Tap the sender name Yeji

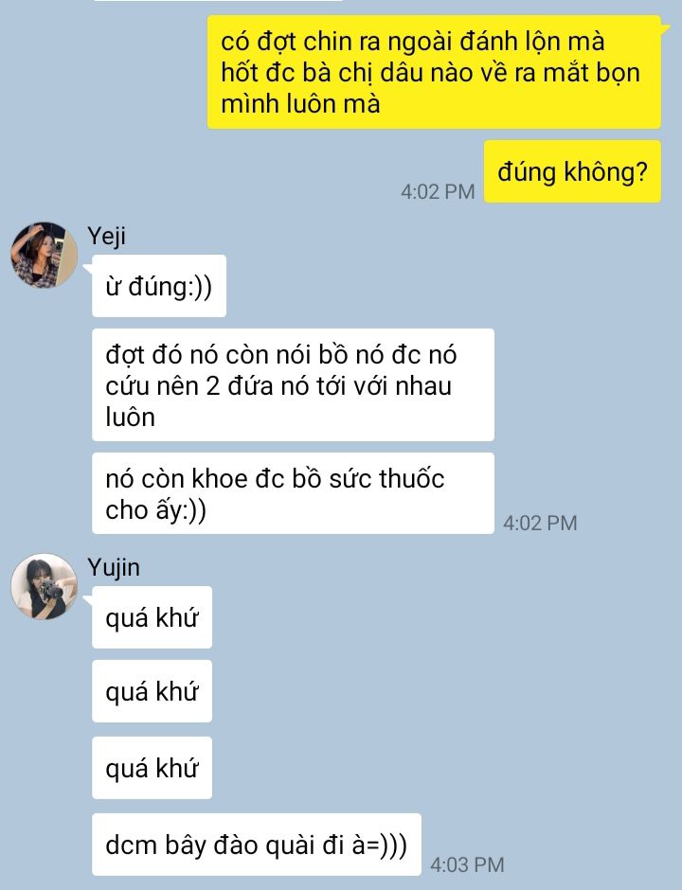[106, 236]
